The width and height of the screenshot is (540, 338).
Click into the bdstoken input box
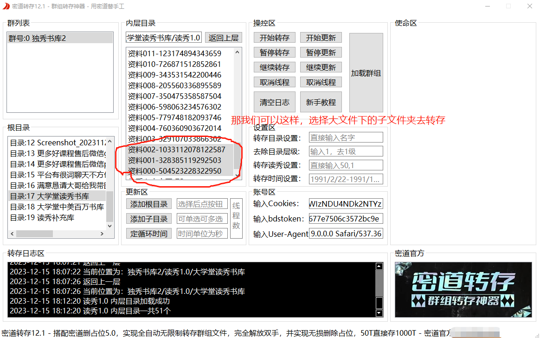coord(346,218)
